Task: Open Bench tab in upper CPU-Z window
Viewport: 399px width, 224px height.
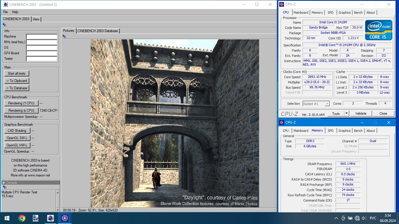Action: point(358,13)
